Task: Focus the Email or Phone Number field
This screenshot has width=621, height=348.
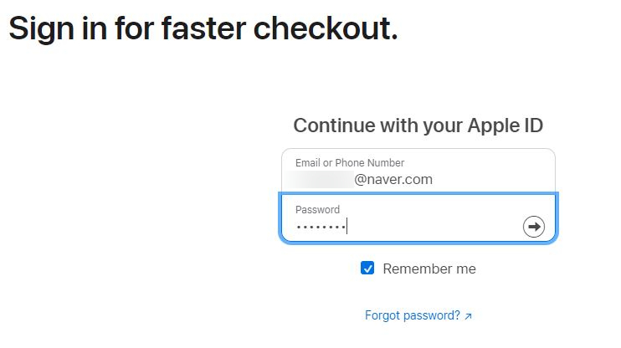Action: (418, 171)
